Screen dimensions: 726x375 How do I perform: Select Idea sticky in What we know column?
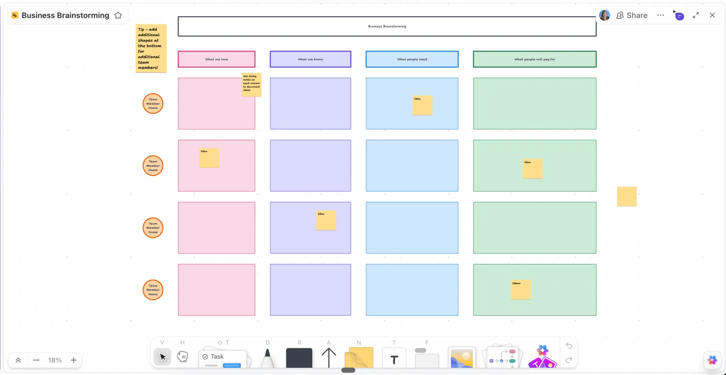tap(326, 220)
